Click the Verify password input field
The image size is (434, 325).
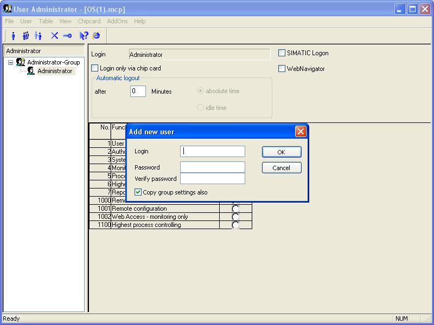point(212,179)
